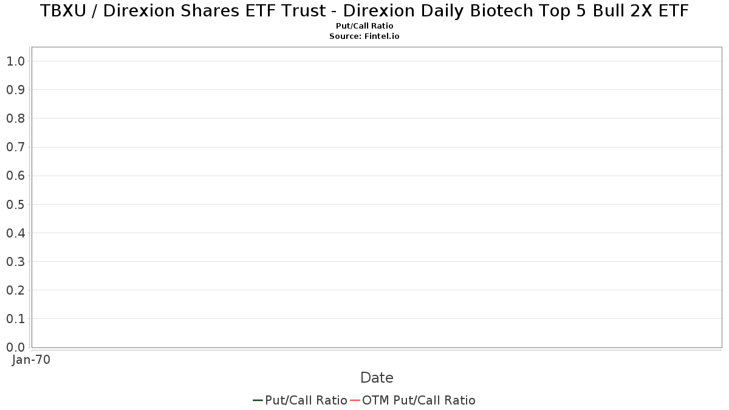This screenshot has width=729, height=410.
Task: Click the dark green Put/Call Ratio legend line
Action: (258, 400)
